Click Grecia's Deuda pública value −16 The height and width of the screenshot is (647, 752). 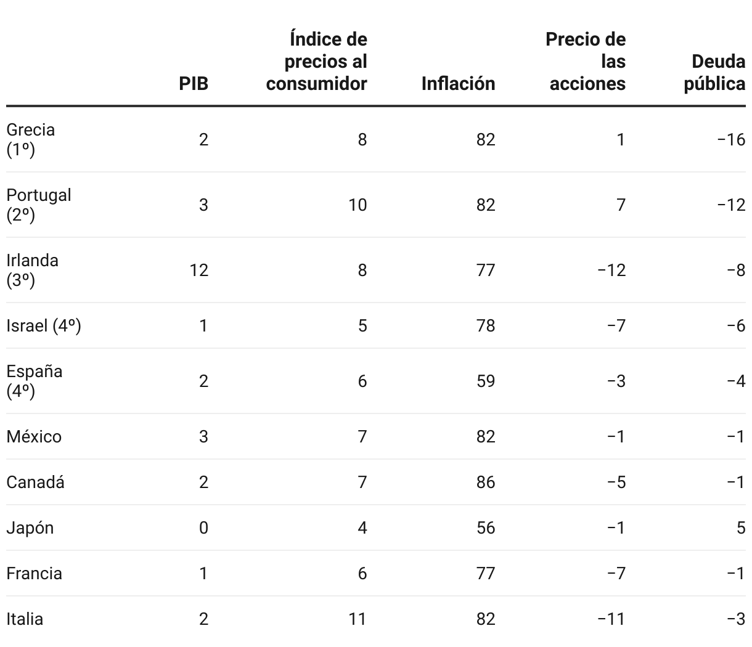(x=731, y=139)
